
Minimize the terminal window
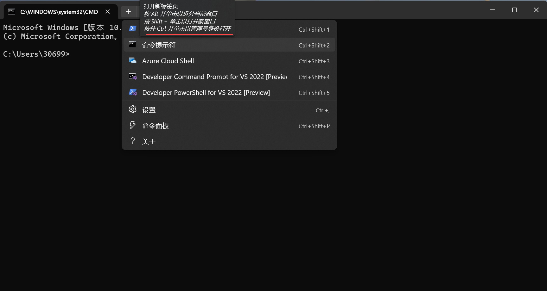tap(493, 10)
